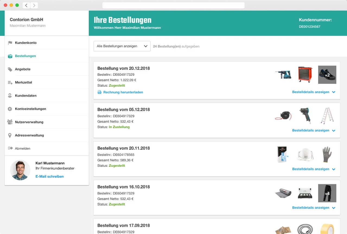The height and width of the screenshot is (234, 347).
Task: Click the heading Bestellung vom 20.11.2018
Action: click(x=123, y=148)
